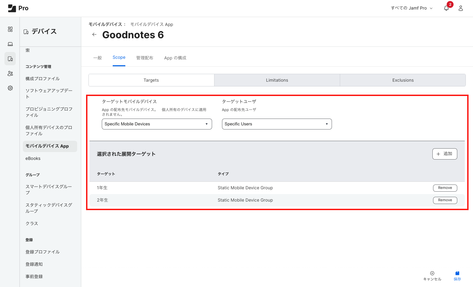Select the Devices icon in left rail

(x=10, y=59)
